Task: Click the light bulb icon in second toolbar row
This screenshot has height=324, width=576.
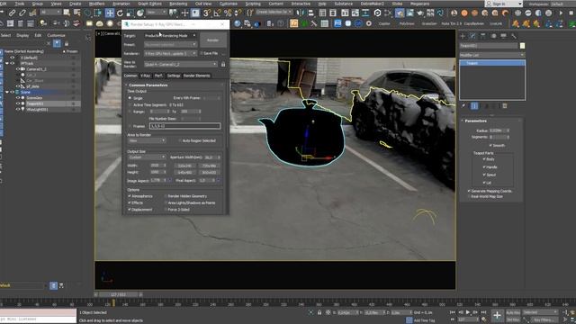Action: pyautogui.click(x=43, y=23)
